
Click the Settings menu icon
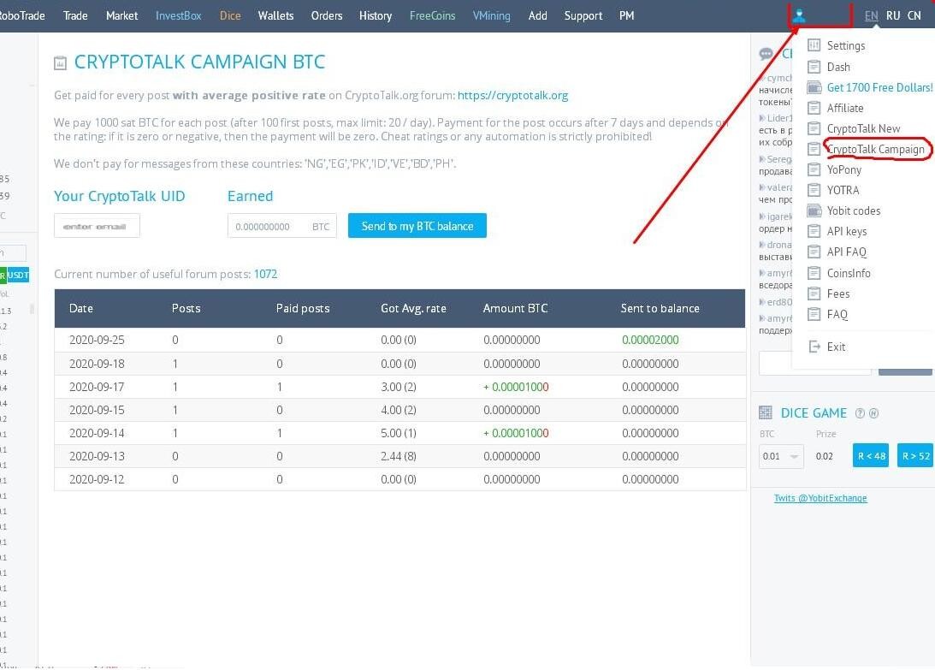tap(814, 45)
